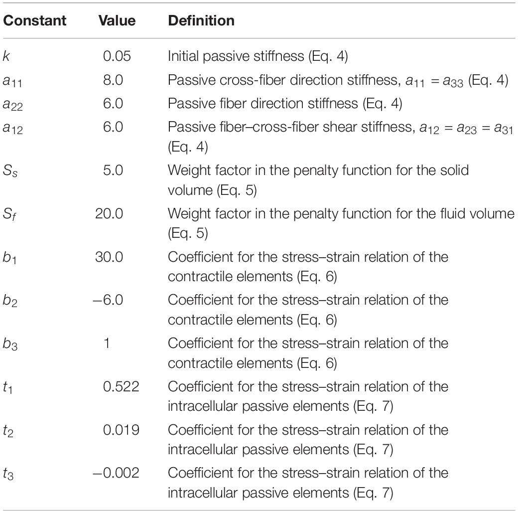The width and height of the screenshot is (518, 513).
Task: Select the 8.0 value cell
Action: pyautogui.click(x=113, y=80)
